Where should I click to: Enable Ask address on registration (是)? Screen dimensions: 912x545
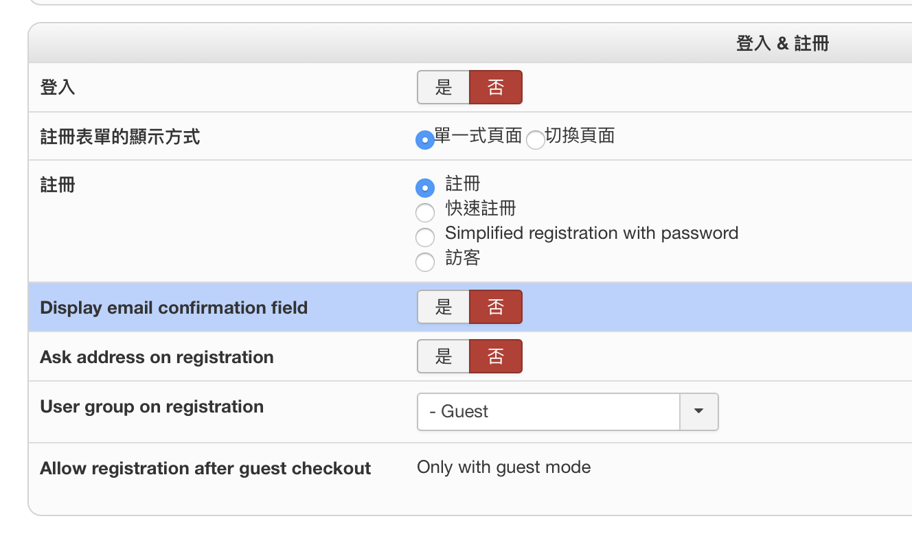(444, 356)
